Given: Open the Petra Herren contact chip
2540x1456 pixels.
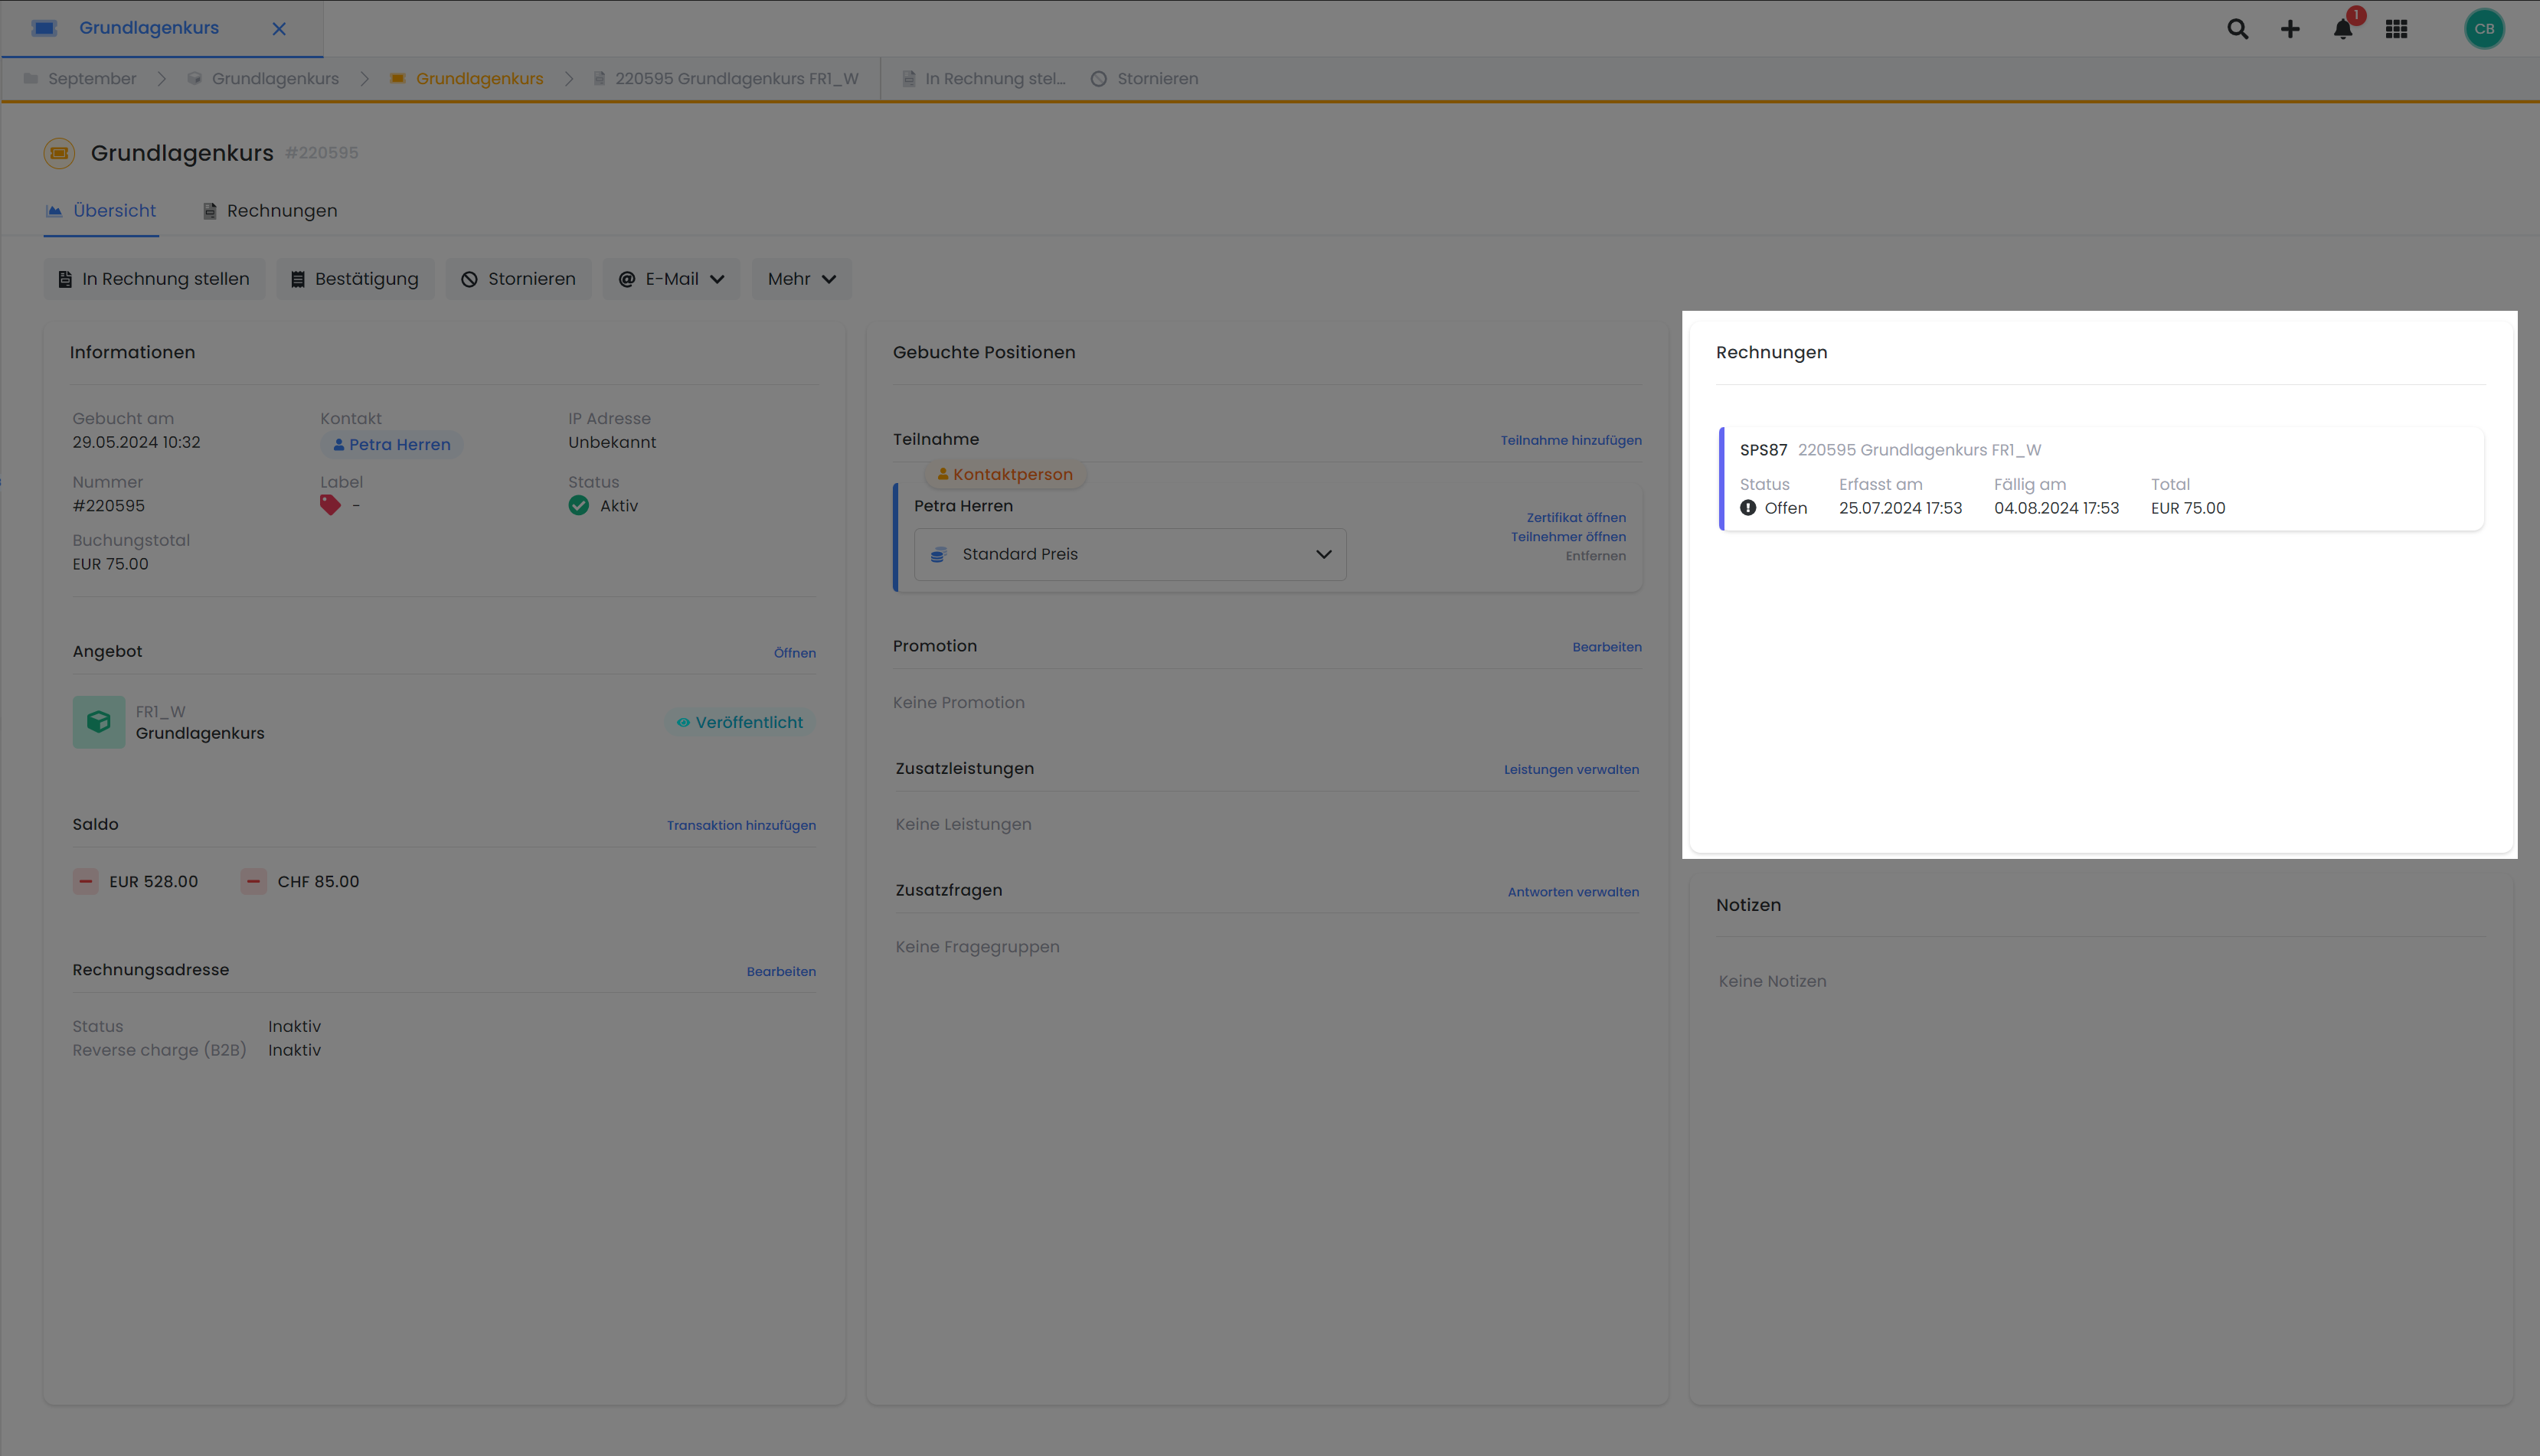Looking at the screenshot, I should coord(391,445).
